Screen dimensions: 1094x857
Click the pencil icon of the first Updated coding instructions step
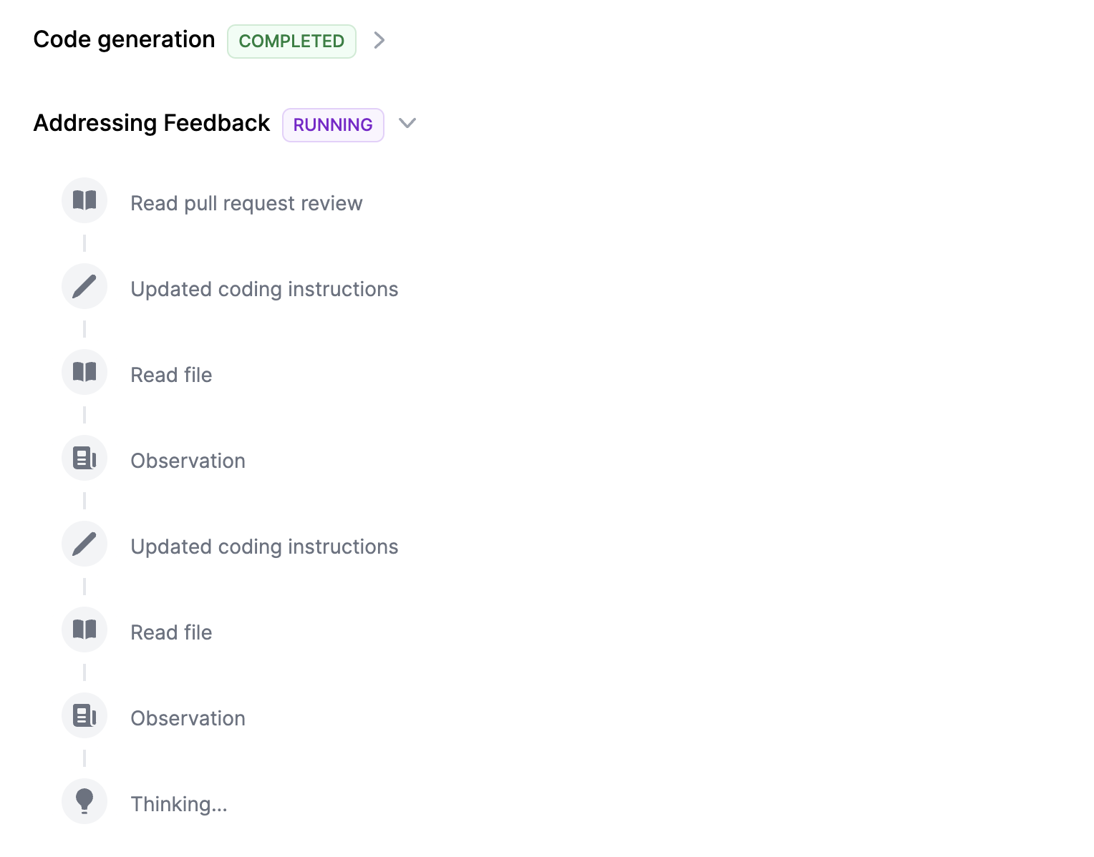84,286
